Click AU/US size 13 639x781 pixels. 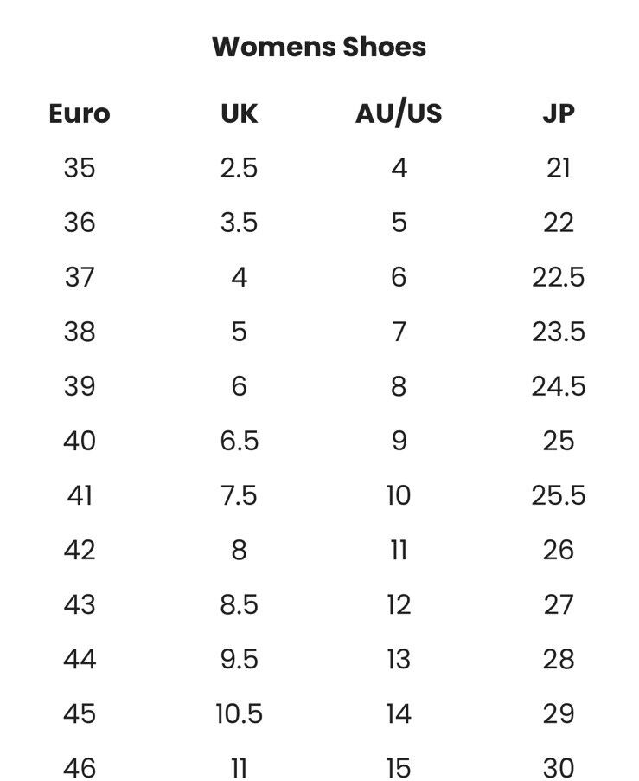399,659
